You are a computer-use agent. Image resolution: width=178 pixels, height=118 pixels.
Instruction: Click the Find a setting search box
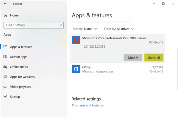click(34, 25)
